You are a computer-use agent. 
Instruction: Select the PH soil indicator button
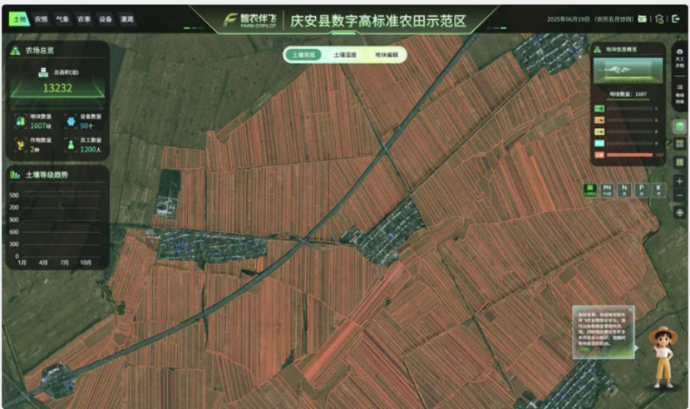pyautogui.click(x=607, y=190)
